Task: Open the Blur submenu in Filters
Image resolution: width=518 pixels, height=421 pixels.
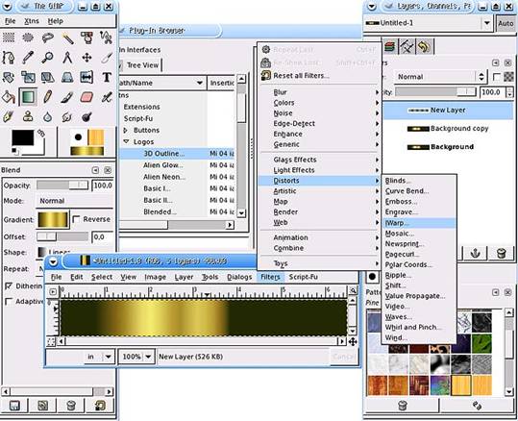Action: (319, 92)
